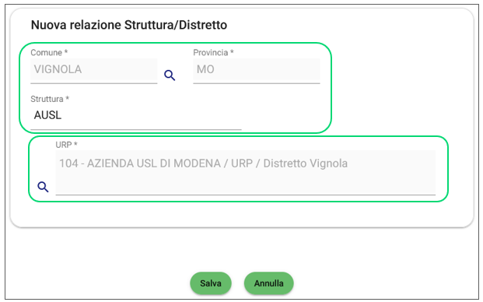Click the Struttura * field label

50,99
